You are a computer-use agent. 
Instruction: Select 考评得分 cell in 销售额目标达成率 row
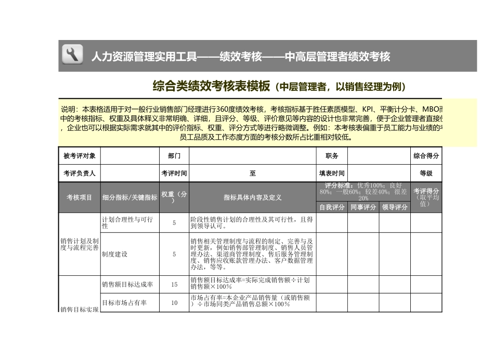coord(426,285)
